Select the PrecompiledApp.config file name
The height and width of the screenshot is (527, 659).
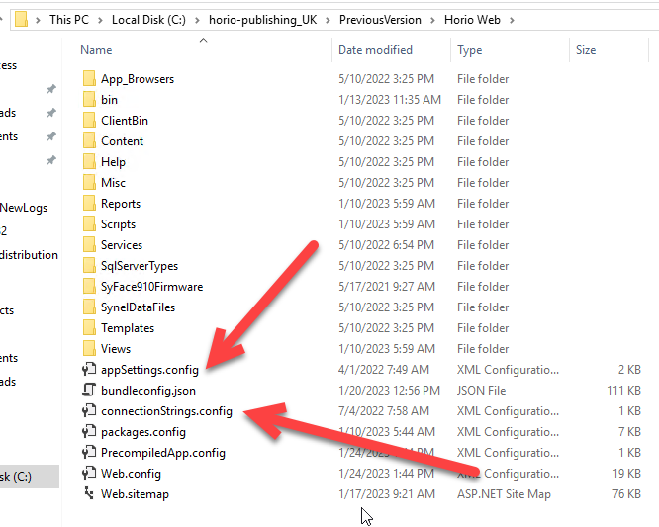pyautogui.click(x=163, y=453)
